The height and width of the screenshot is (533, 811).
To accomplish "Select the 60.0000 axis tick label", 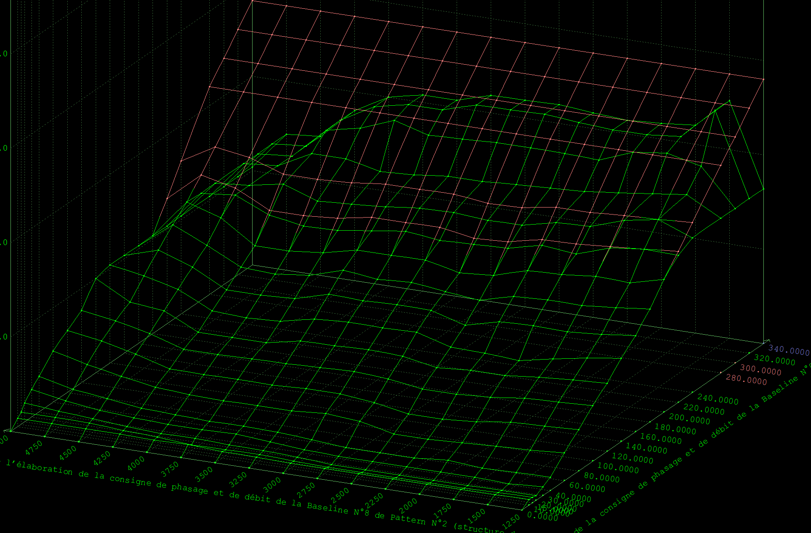I will coord(587,488).
